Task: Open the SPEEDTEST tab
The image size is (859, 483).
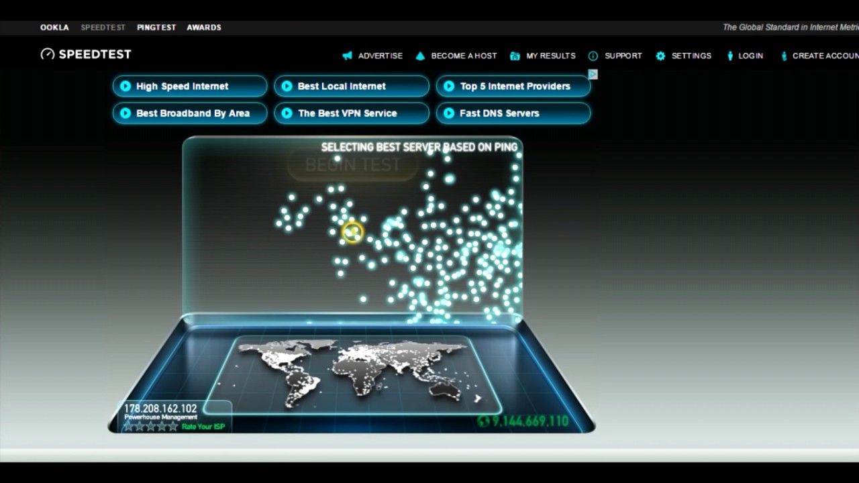Action: [x=103, y=28]
